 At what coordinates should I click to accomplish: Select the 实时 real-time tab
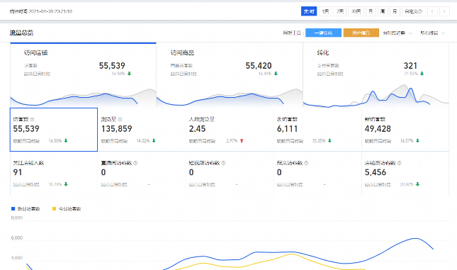[x=309, y=11]
